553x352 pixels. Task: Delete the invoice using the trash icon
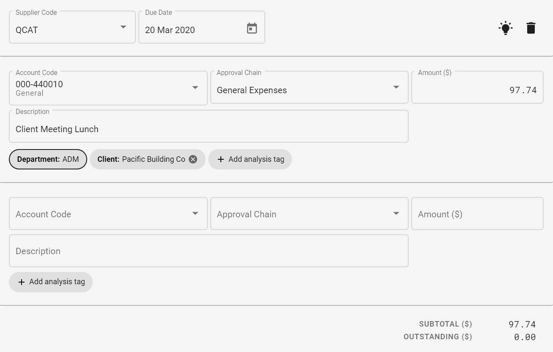pyautogui.click(x=531, y=28)
